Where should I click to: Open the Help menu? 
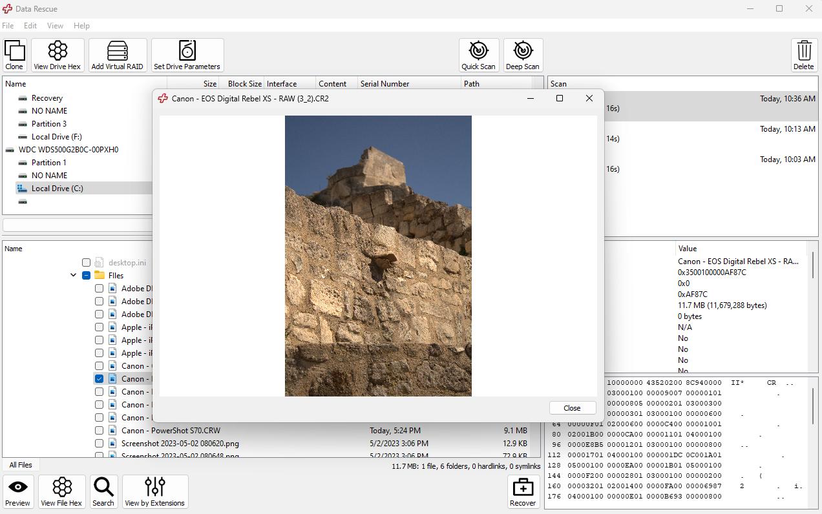(x=81, y=26)
